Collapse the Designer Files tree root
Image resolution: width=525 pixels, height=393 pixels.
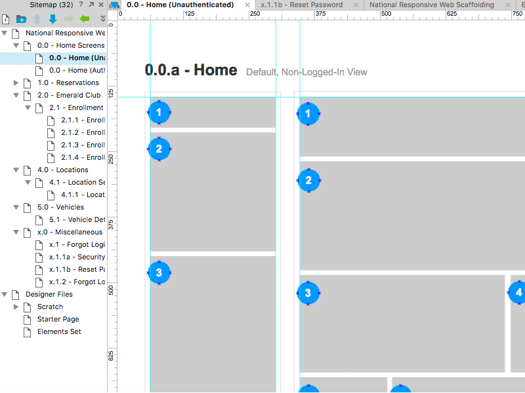click(4, 294)
